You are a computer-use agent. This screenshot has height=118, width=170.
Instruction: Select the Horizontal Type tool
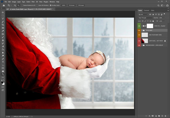click(x=3, y=62)
